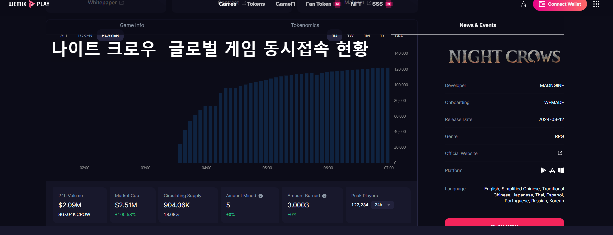613x235 pixels.
Task: Open the language selector icon
Action: point(523,4)
